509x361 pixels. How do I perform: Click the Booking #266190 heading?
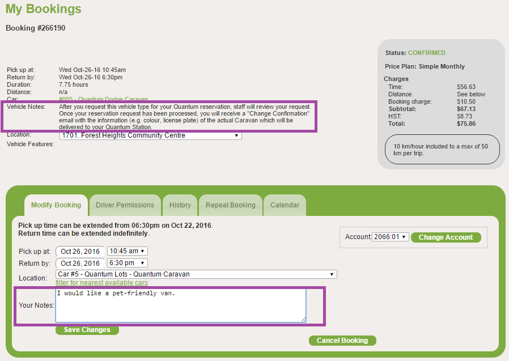35,28
